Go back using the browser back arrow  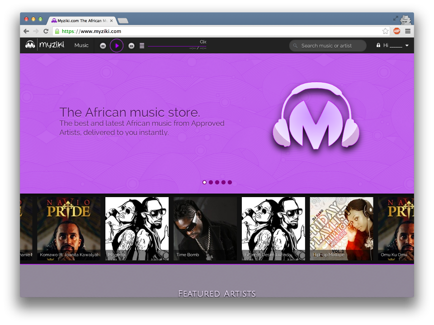click(x=26, y=31)
